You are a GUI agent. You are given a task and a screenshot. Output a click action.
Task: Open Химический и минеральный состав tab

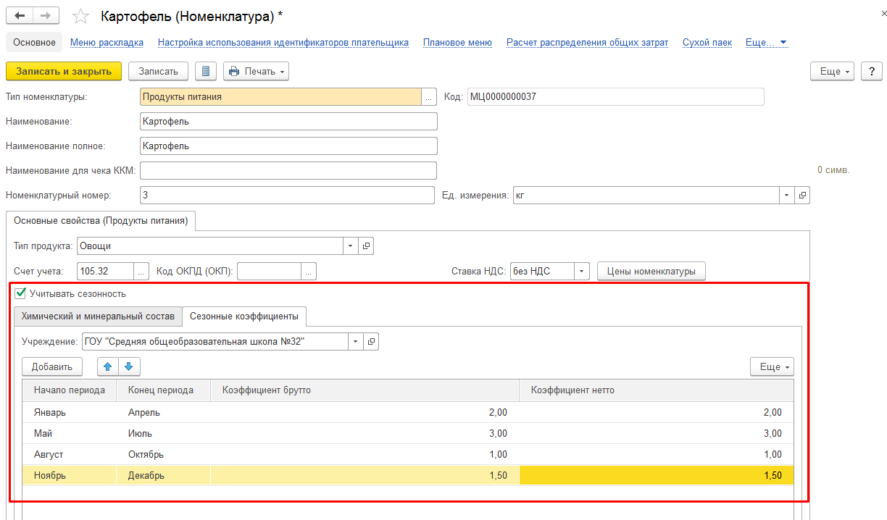click(98, 316)
